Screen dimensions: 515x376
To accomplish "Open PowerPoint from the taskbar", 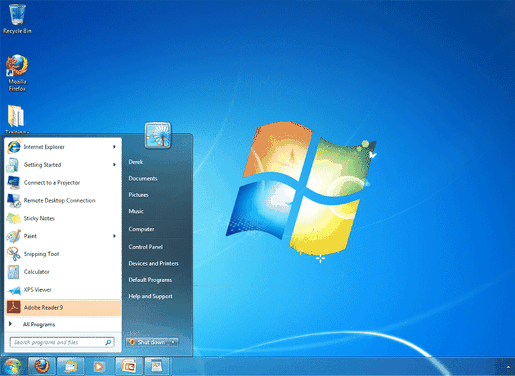I will click(129, 366).
